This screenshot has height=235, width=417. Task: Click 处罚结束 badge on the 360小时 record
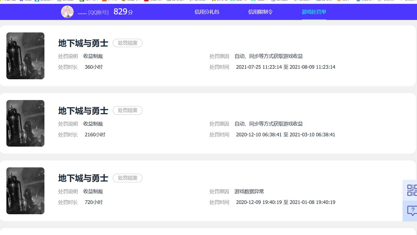(x=127, y=43)
